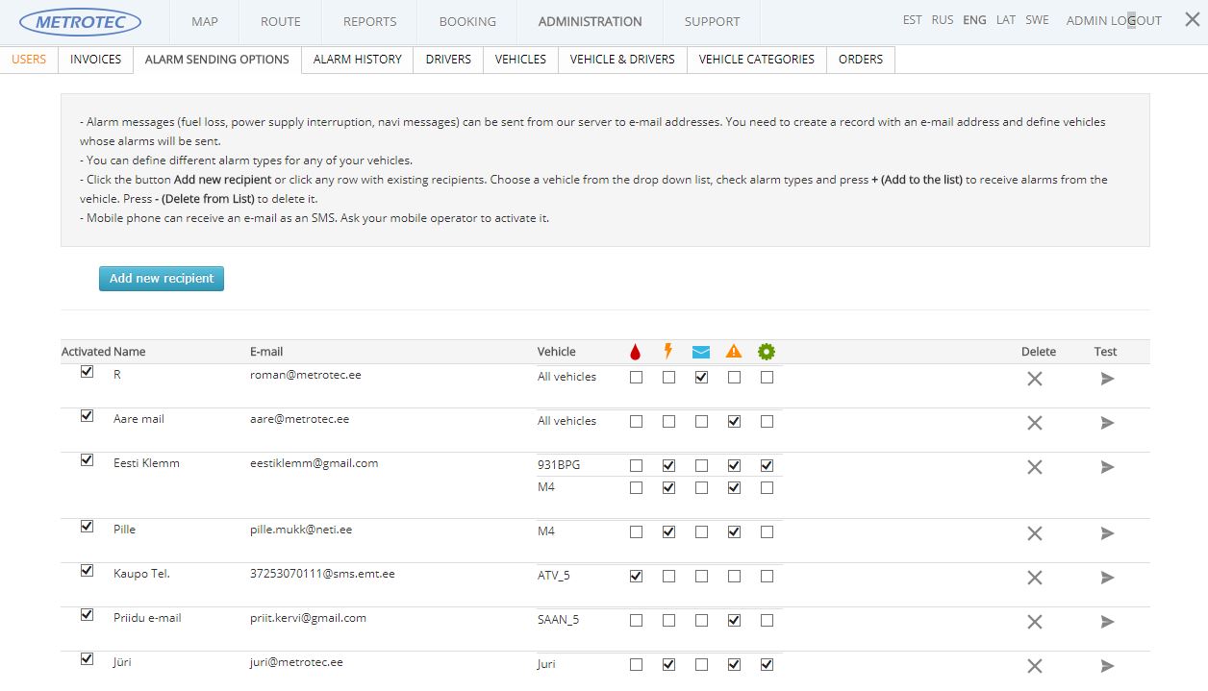Uncheck message alarm for recipient R
This screenshot has width=1208, height=691.
[701, 378]
